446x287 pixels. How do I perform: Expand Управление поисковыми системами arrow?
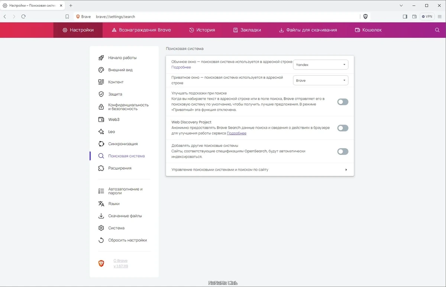[346, 170]
